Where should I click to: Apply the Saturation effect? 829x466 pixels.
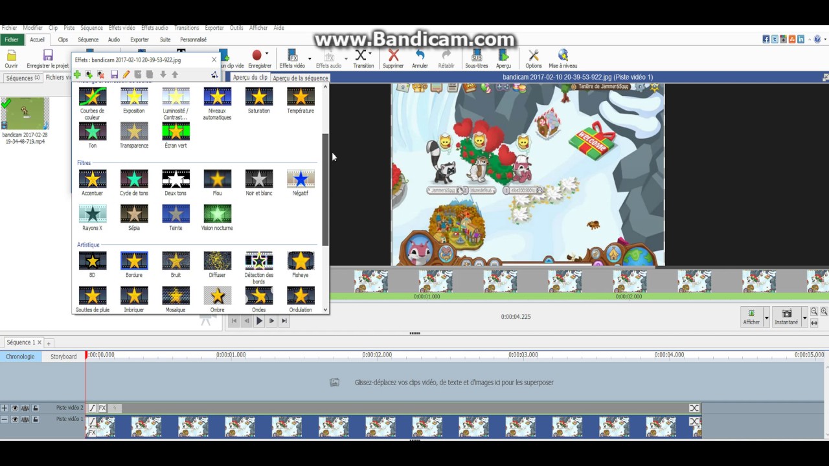[258, 101]
